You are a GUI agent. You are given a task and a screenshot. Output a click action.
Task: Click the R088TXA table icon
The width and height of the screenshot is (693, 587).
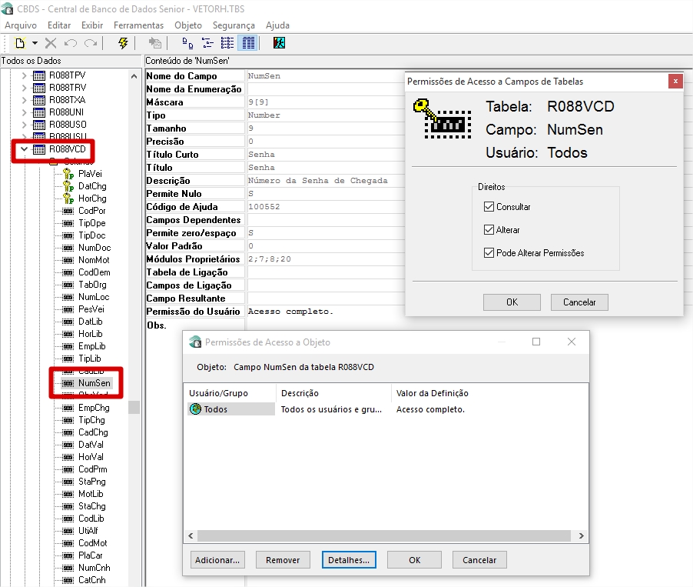(39, 100)
